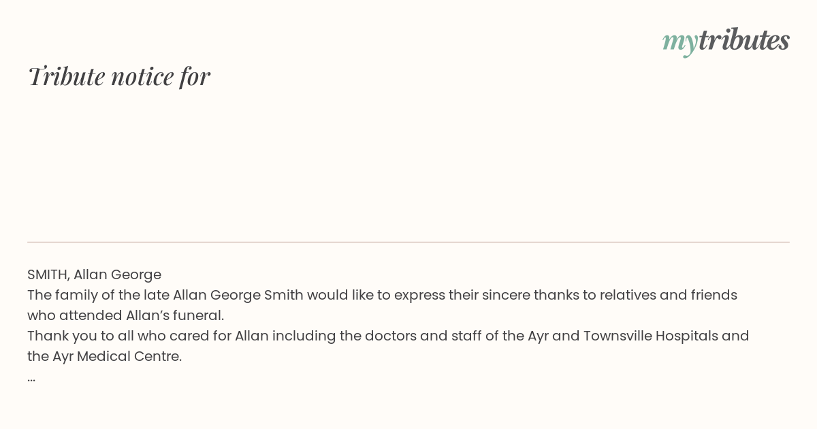Click the surname "SMITH," in the notice
The height and width of the screenshot is (429, 817).
[48, 274]
